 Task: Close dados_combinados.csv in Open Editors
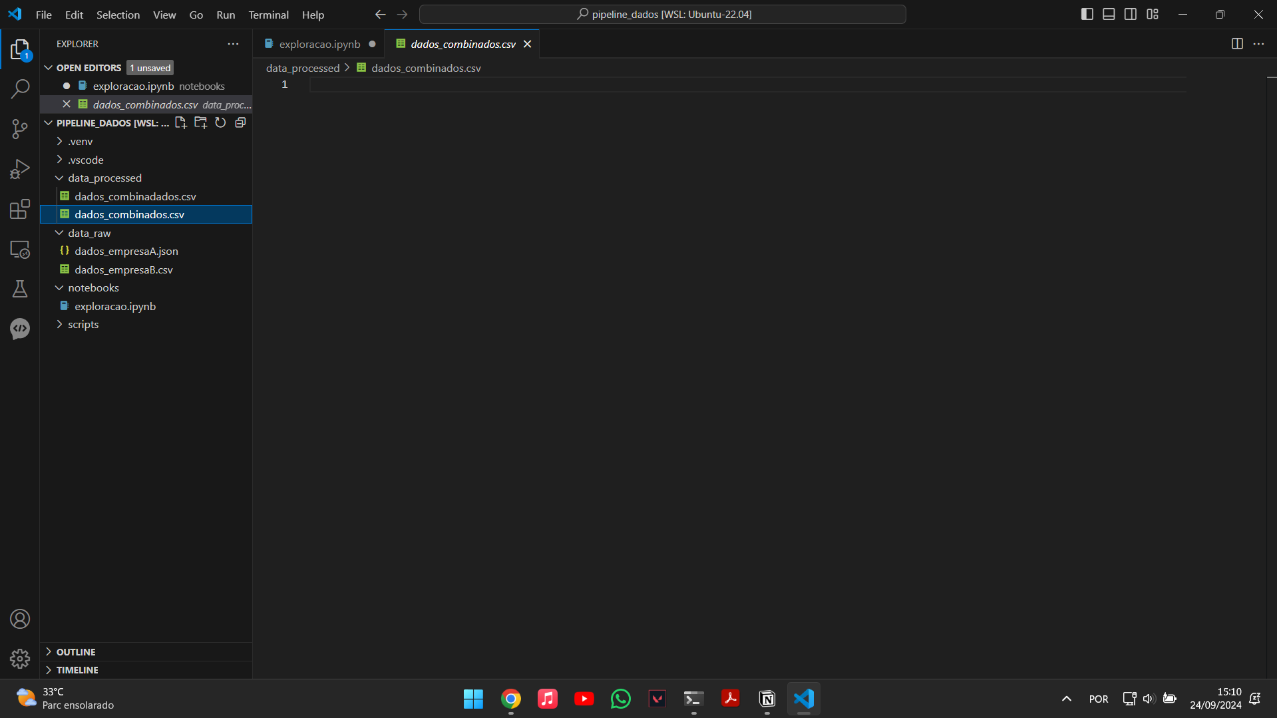(x=67, y=104)
